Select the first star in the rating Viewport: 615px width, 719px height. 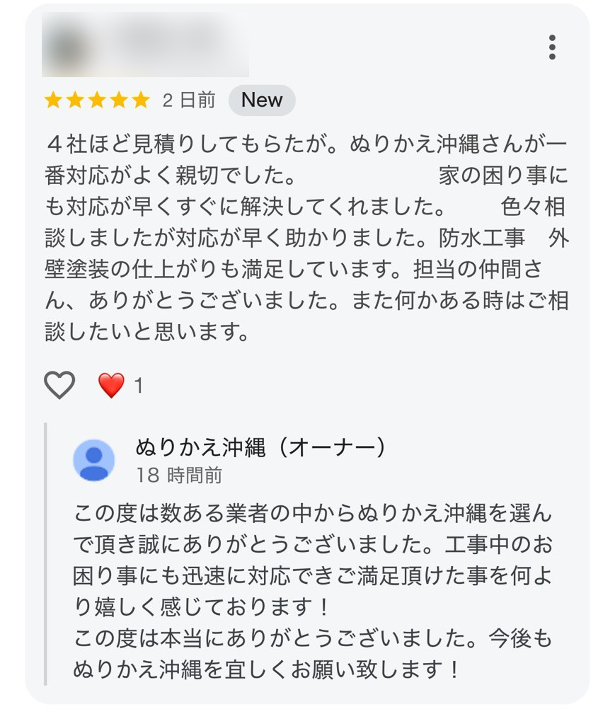pyautogui.click(x=54, y=100)
